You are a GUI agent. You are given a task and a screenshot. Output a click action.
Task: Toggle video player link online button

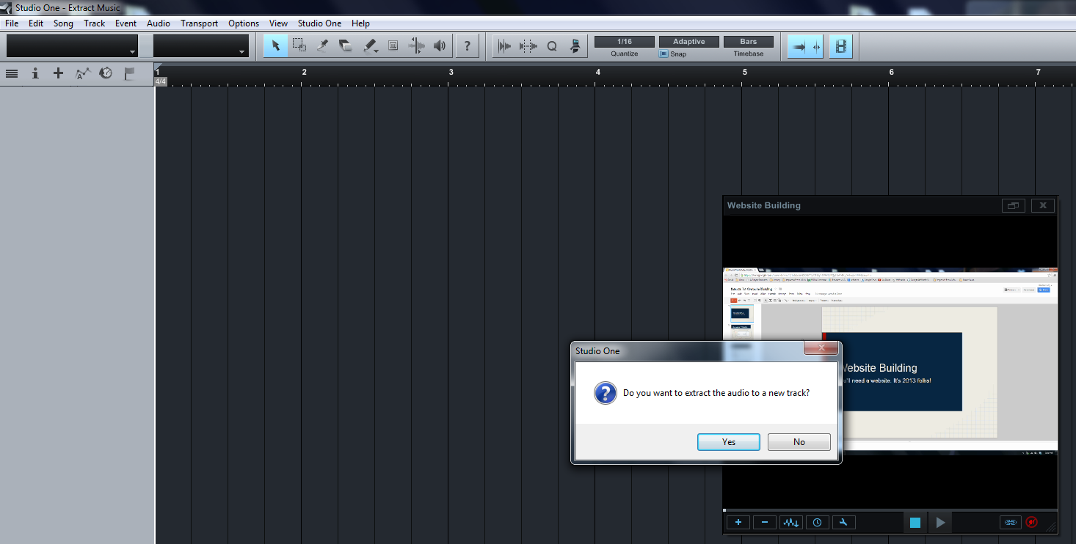coord(1010,523)
